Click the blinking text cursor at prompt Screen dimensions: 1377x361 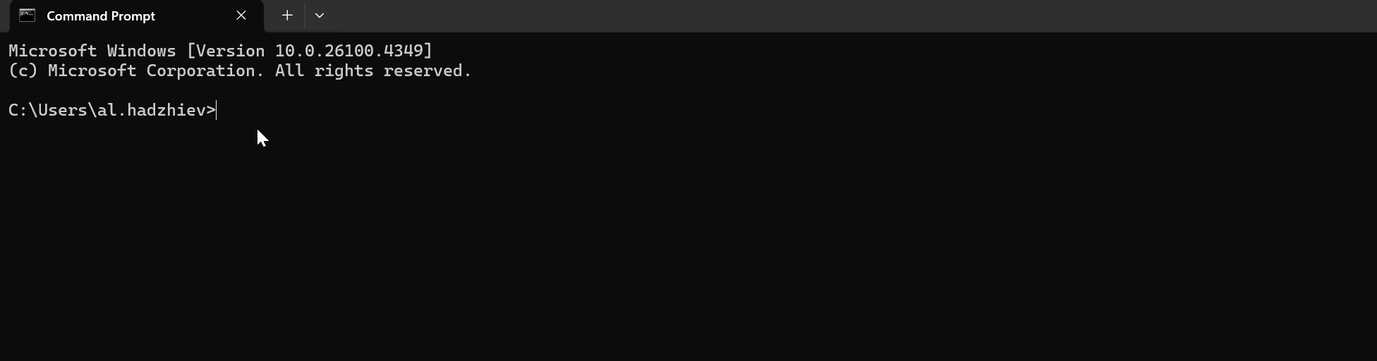[217, 110]
